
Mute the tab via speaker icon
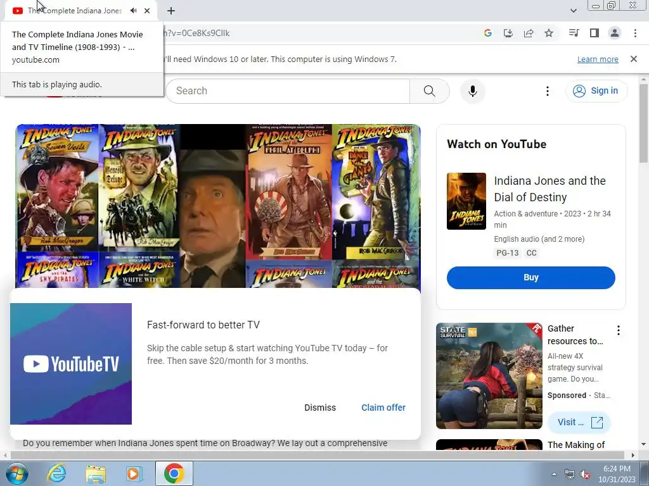tap(133, 11)
